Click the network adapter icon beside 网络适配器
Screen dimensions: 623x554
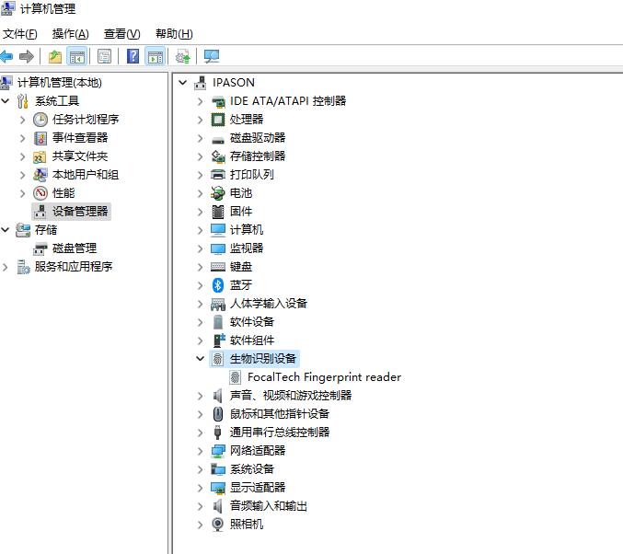[x=218, y=451]
